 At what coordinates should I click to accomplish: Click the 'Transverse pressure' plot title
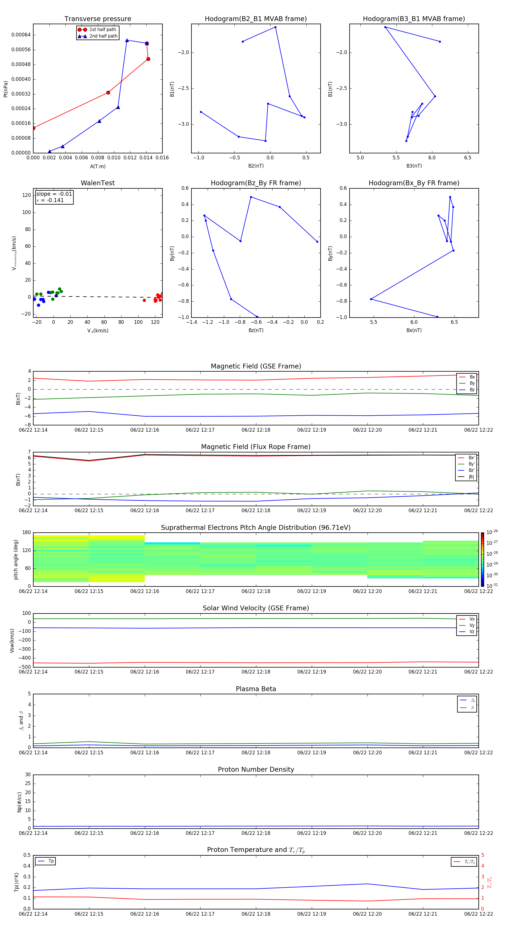pyautogui.click(x=98, y=19)
